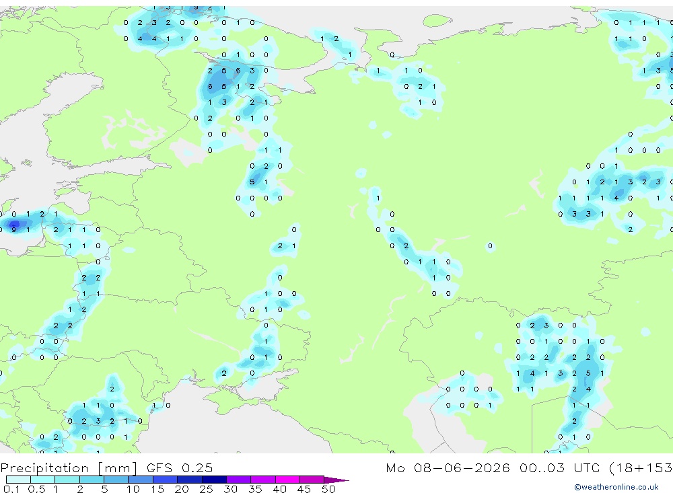Click the "9" value in darkest blue cell
The image size is (673, 493).
[x=14, y=230]
